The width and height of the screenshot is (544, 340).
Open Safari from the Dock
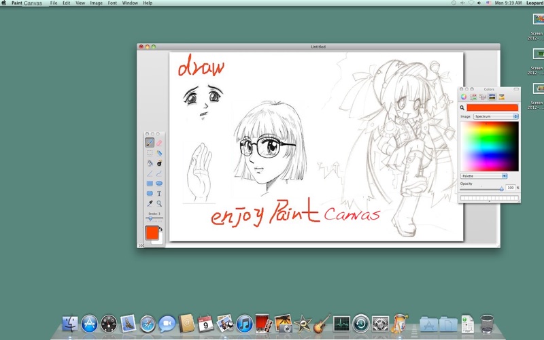(148, 324)
